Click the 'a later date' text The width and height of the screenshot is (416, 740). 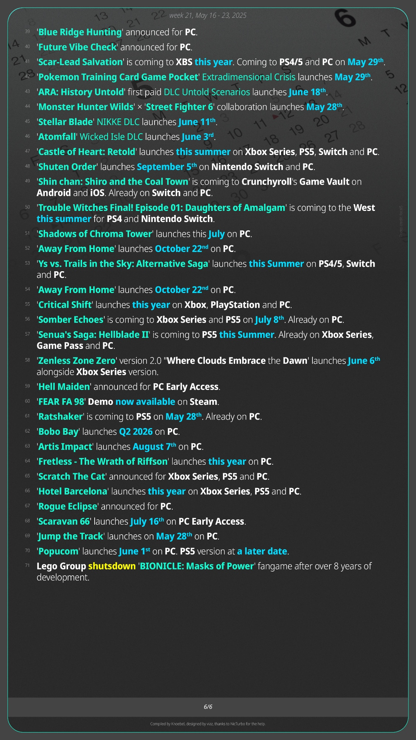(x=262, y=552)
